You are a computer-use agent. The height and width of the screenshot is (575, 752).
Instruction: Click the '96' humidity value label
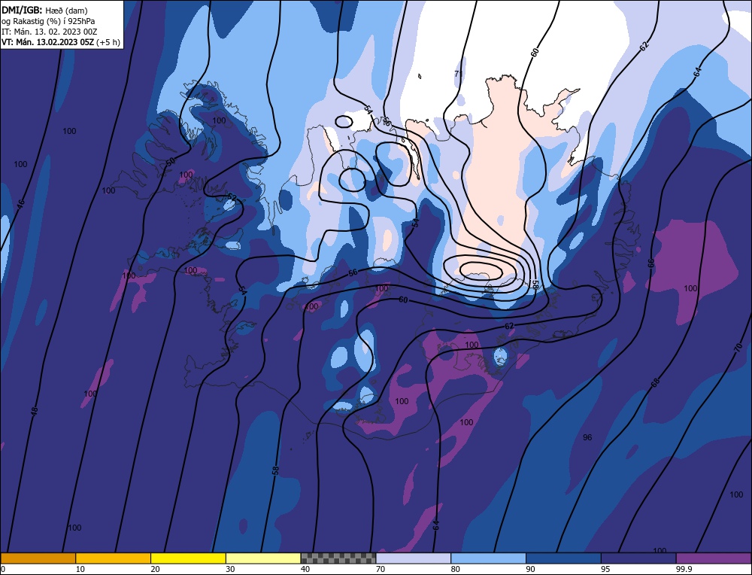click(587, 437)
